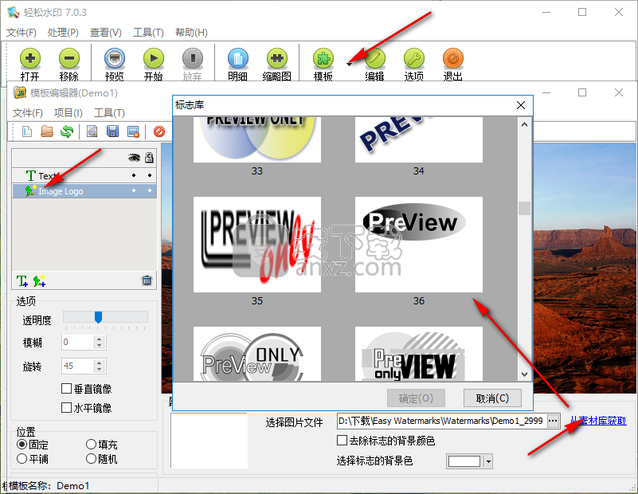Open the 查看(V) menu
638x494 pixels.
(x=106, y=33)
